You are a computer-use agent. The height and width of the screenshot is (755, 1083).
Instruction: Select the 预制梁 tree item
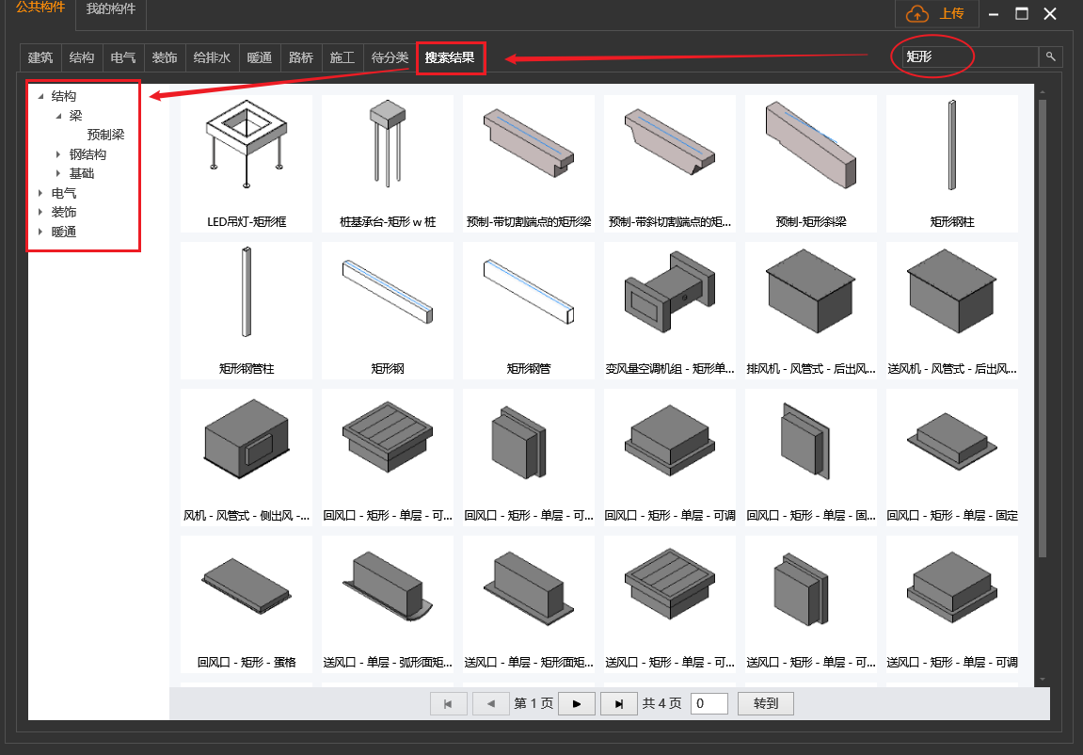[105, 135]
